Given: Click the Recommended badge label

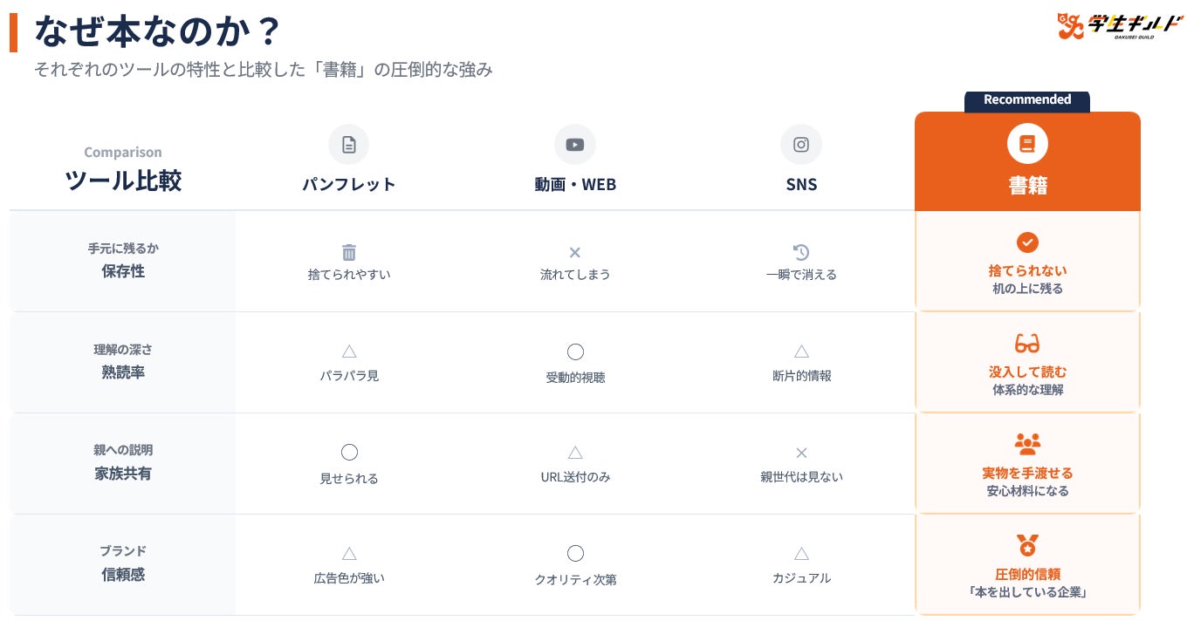Looking at the screenshot, I should click(x=1027, y=100).
